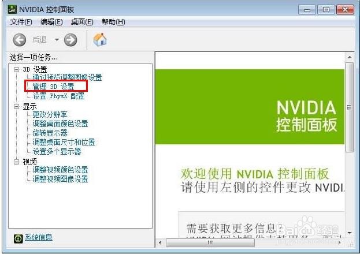Open the 帮助(H) menu
The height and width of the screenshot is (254, 360).
pos(113,22)
